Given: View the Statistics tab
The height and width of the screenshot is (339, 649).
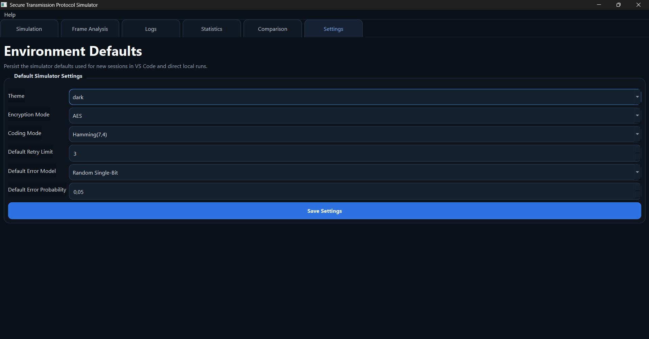Looking at the screenshot, I should [212, 29].
